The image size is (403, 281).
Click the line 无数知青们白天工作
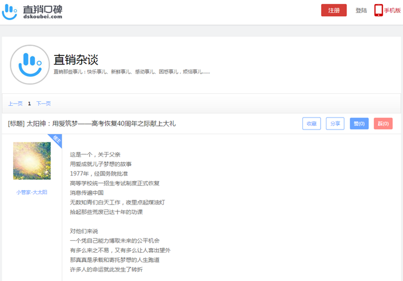pyautogui.click(x=117, y=202)
